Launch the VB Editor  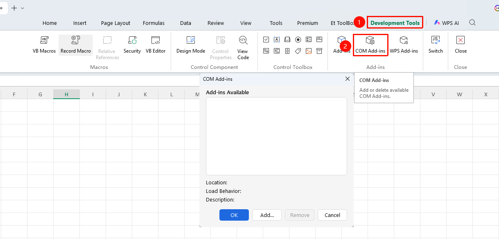point(156,45)
